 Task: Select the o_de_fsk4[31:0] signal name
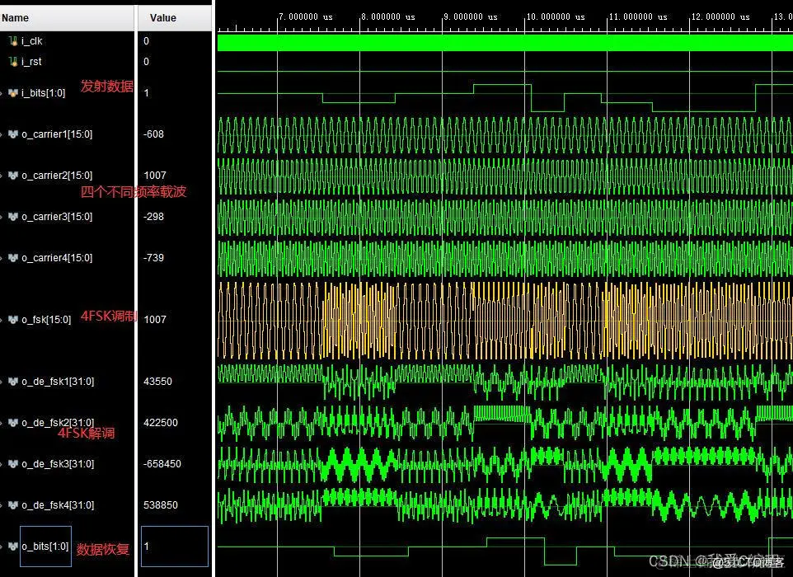tap(58, 505)
